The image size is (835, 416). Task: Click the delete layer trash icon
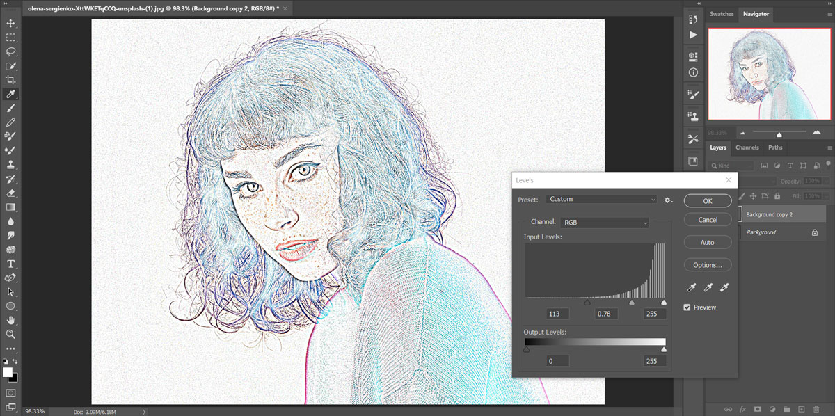816,409
